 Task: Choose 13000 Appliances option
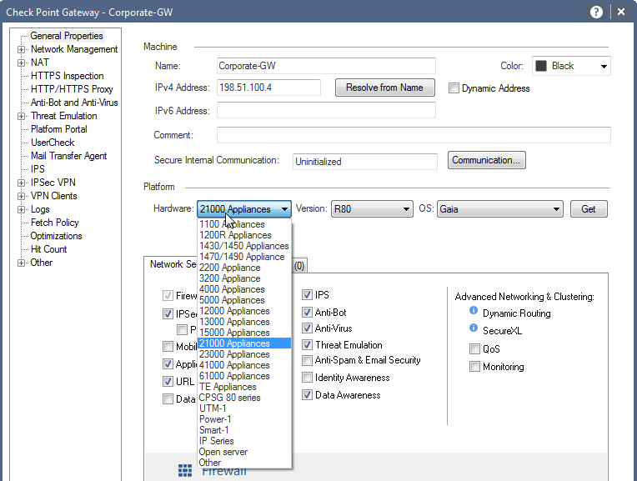pyautogui.click(x=244, y=322)
